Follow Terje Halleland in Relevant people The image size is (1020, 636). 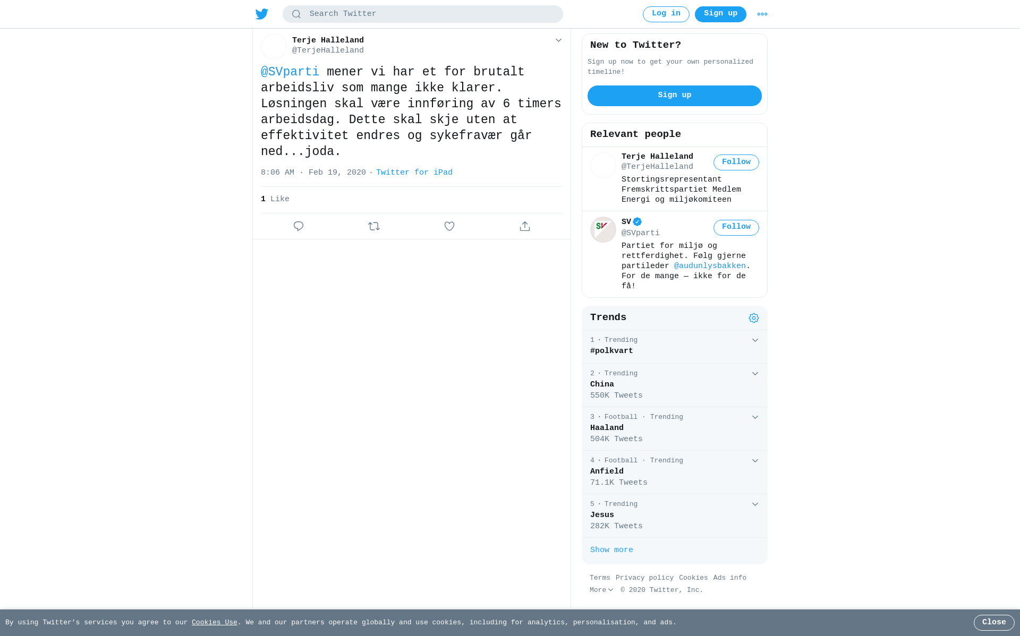tap(736, 162)
